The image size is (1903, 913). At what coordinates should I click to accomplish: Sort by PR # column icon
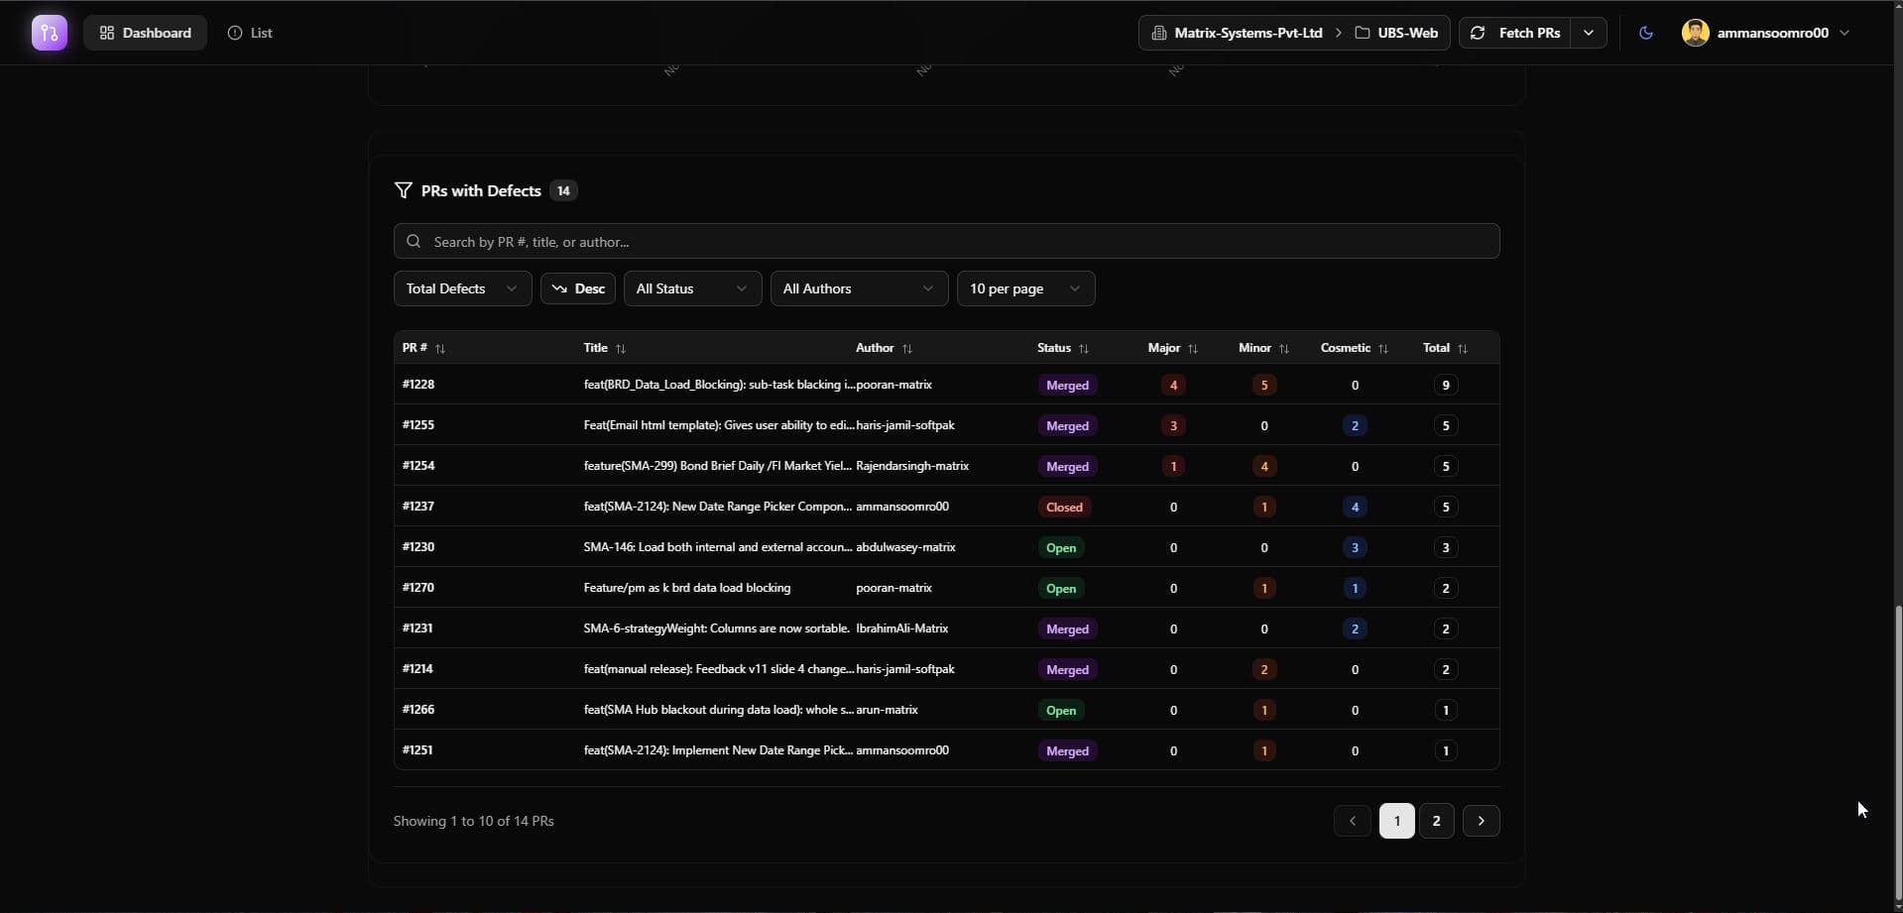pyautogui.click(x=440, y=348)
